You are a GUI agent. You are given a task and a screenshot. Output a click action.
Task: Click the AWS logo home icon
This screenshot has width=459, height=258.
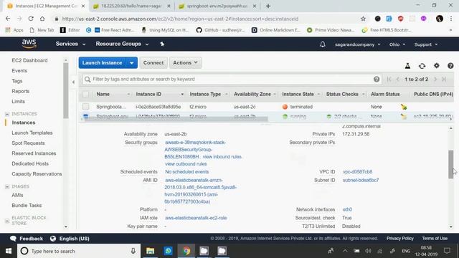pyautogui.click(x=29, y=44)
